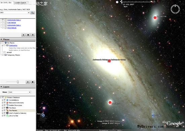This screenshot has height=131, width=185.
Task: Expand the Hubble Showcase layer
Action: pyautogui.click(x=2, y=105)
